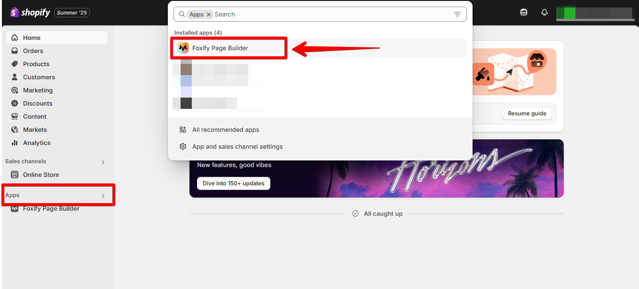Open Orders in the sidebar
Screen dimensions: 639x289
[x=57, y=51]
